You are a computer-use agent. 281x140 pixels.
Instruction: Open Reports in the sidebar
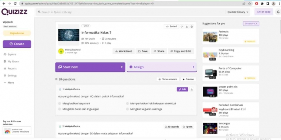(x=10, y=69)
